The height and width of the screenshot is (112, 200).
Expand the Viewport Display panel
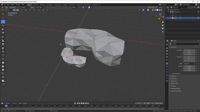pyautogui.click(x=175, y=88)
